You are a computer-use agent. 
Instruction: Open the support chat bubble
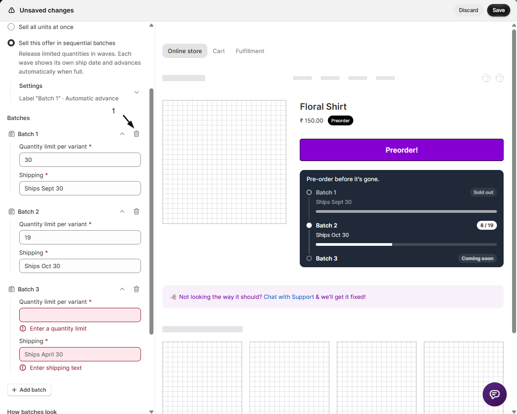tap(494, 394)
